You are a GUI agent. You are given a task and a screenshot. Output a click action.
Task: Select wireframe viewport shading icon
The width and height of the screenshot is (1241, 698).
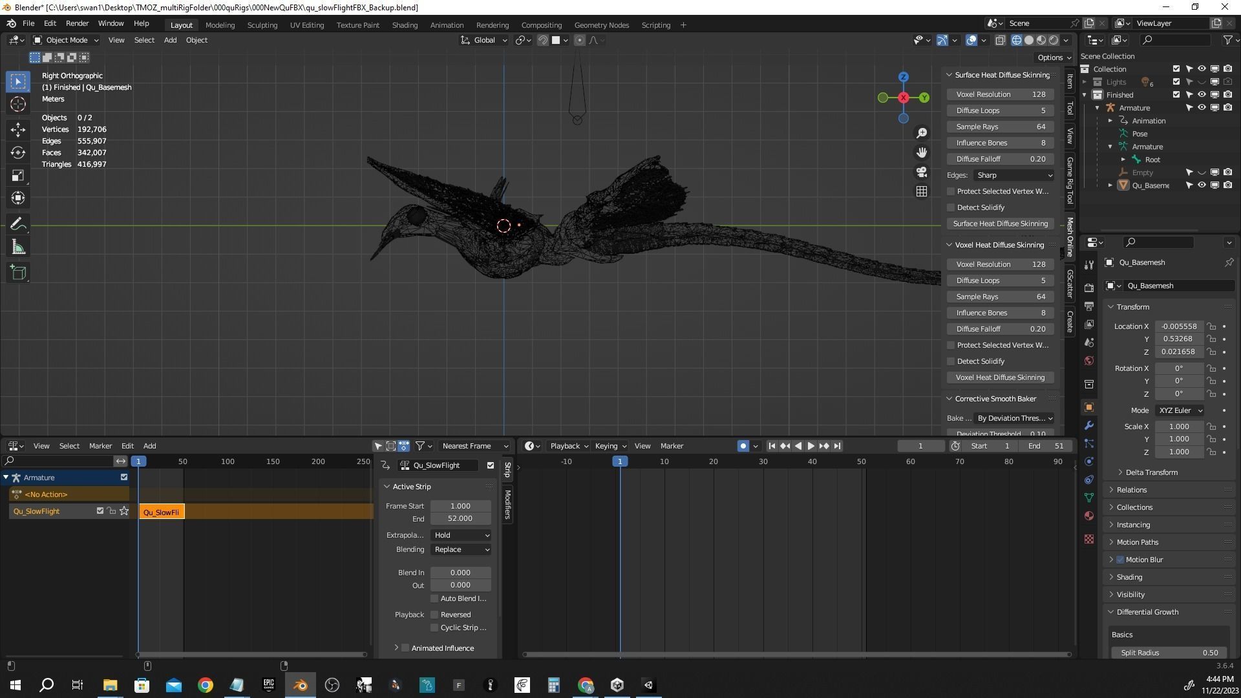[x=1017, y=40]
